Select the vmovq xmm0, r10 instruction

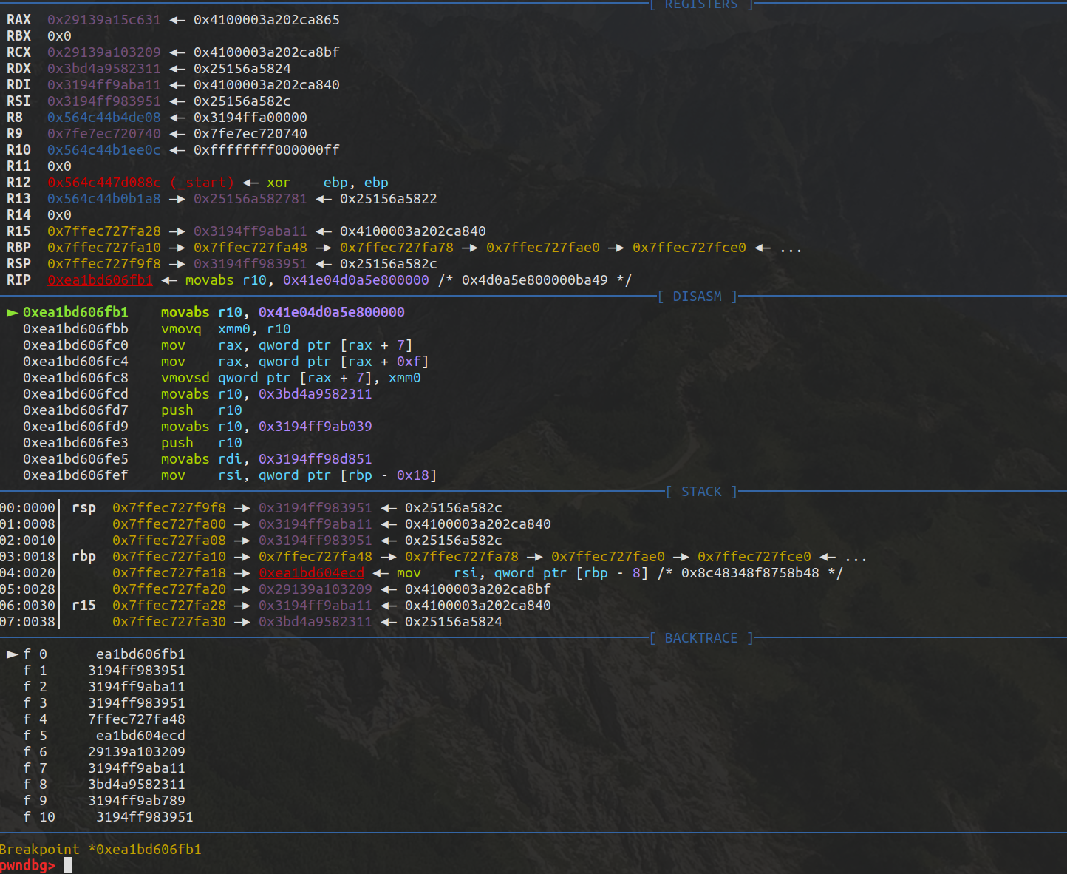point(225,329)
